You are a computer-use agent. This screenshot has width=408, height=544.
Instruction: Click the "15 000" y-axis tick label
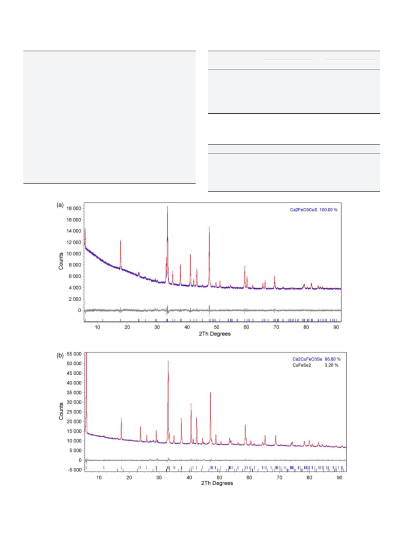74,431
